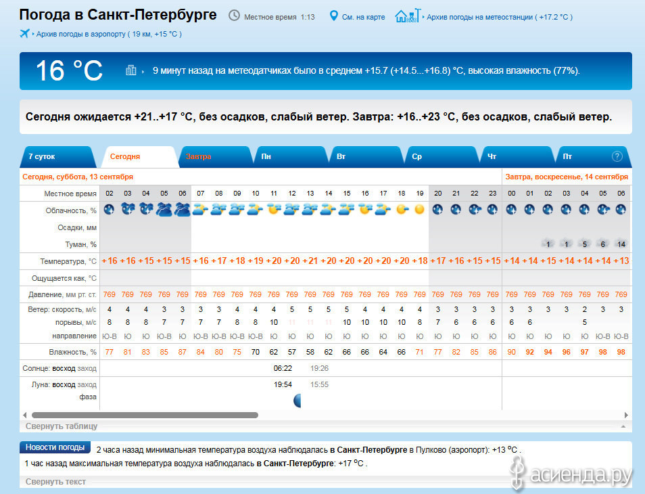Click the cloudiness icon for hour 09 today
Viewport: 645px width, 494px height.
(x=237, y=210)
